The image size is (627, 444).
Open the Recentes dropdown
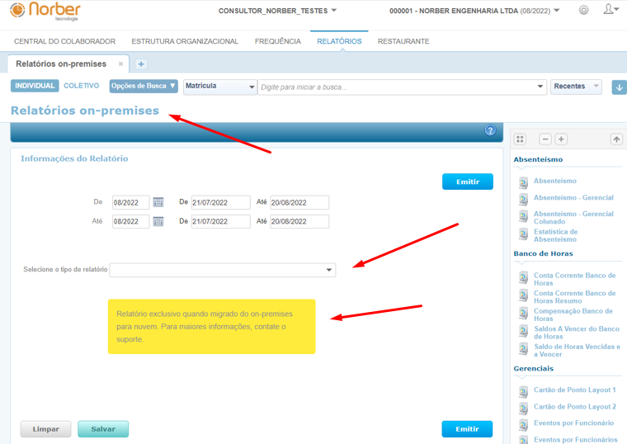[576, 87]
